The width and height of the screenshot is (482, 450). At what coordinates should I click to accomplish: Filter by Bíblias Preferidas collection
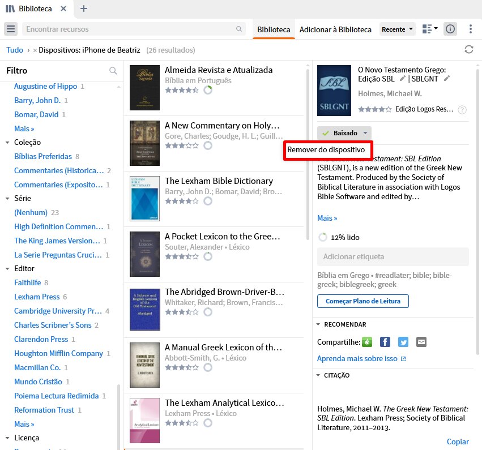pos(42,156)
